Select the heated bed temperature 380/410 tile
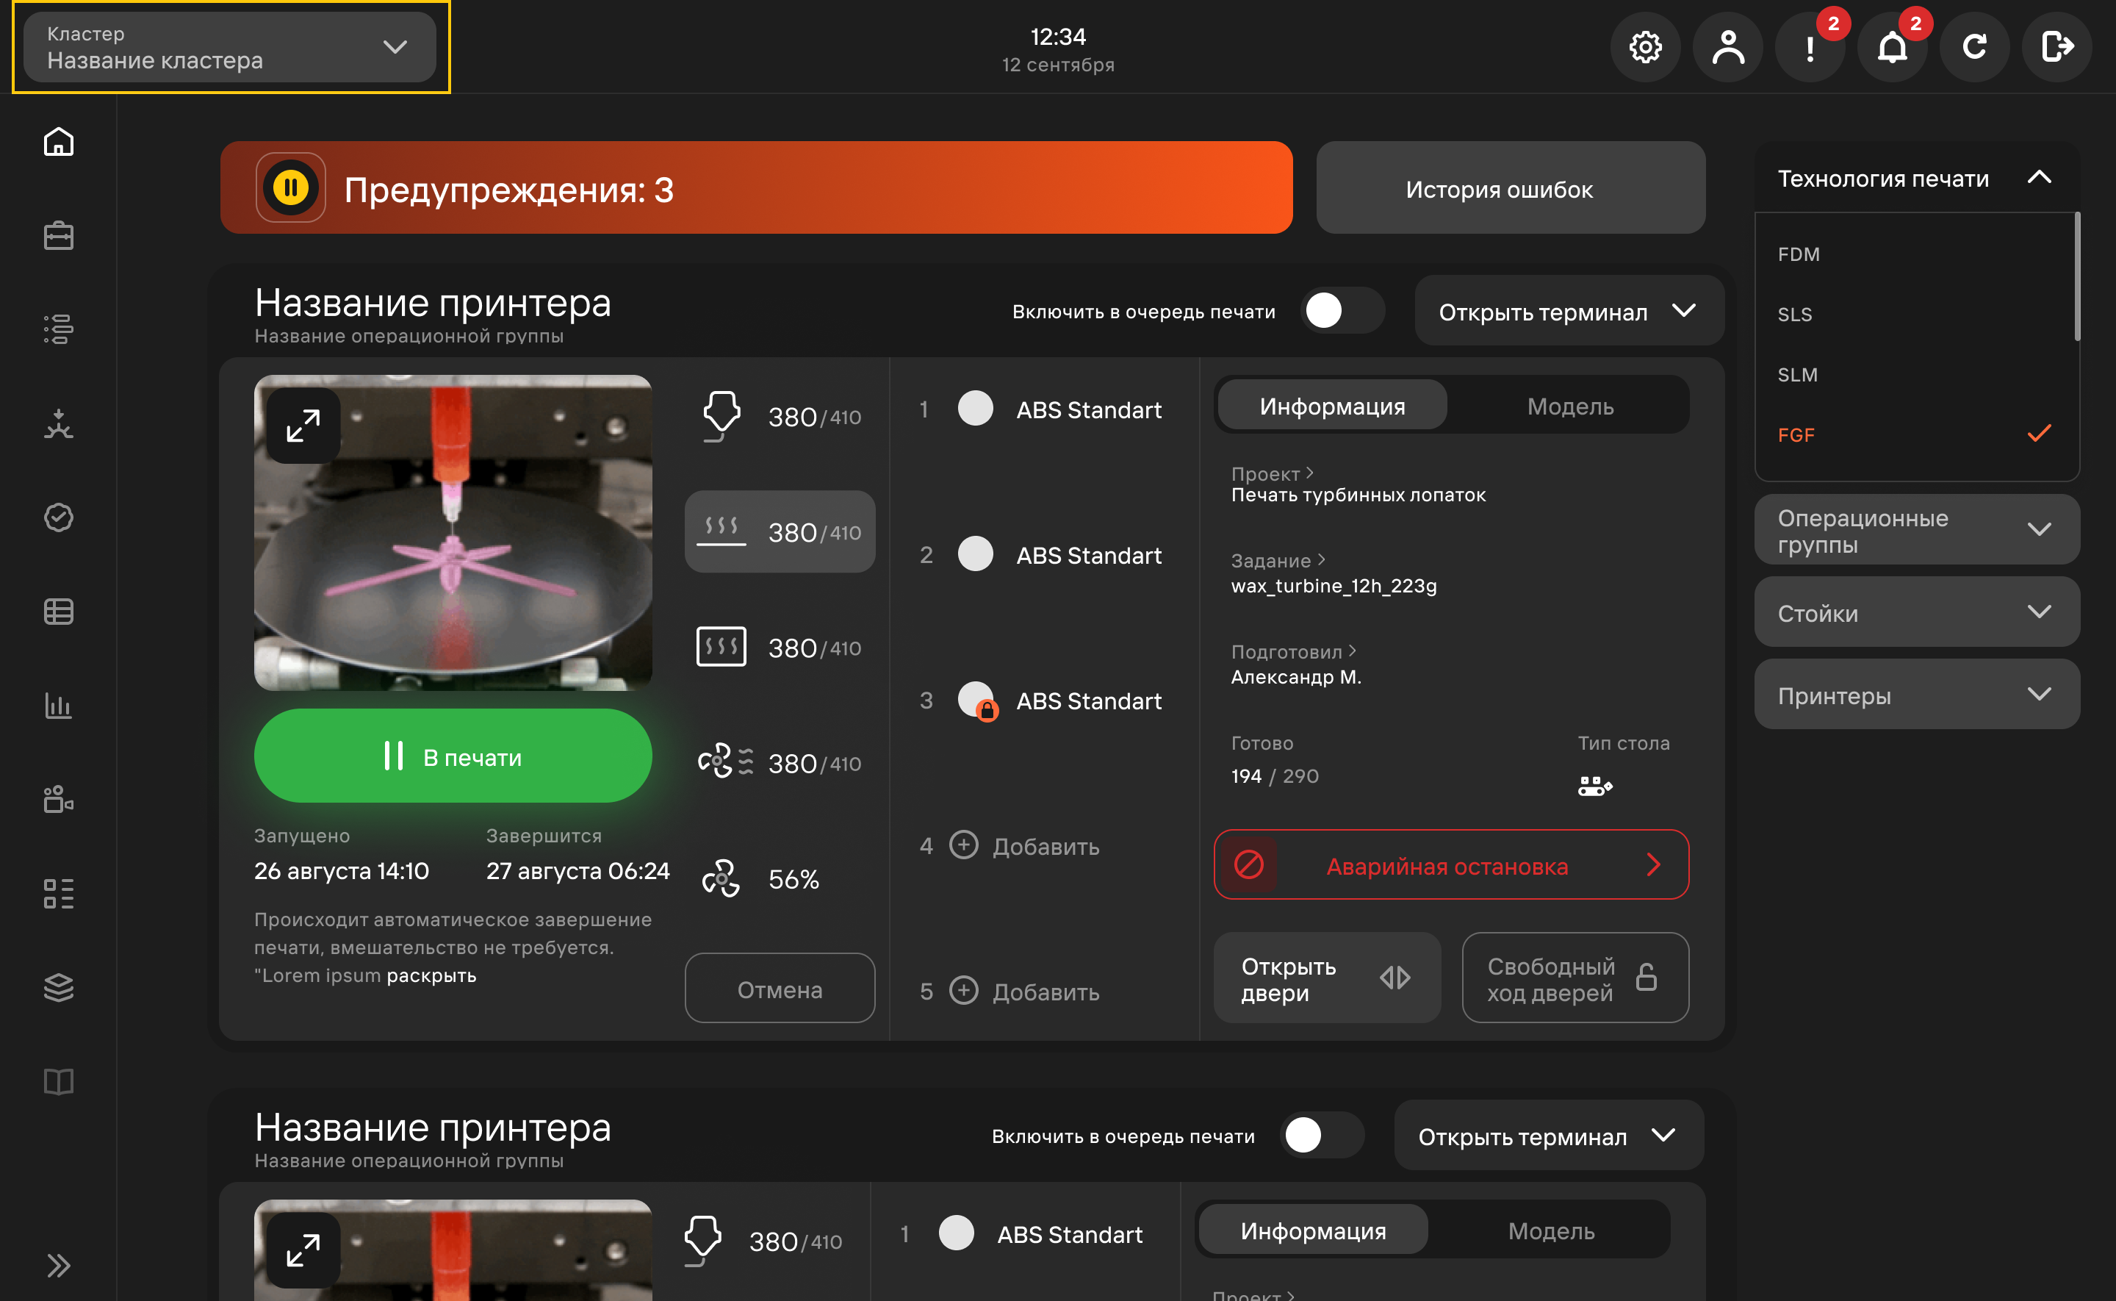 coord(780,531)
